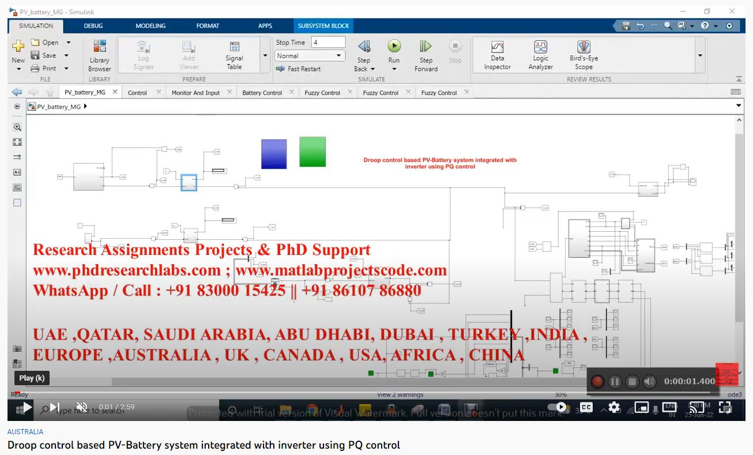Select the Battery Control model tab
753x455 pixels.
(x=262, y=92)
